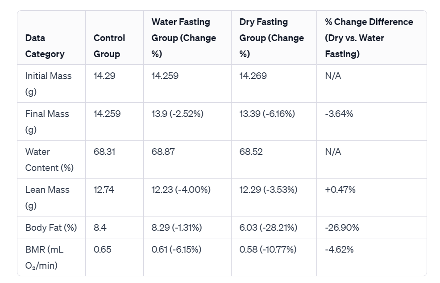Click the Data Category column header
This screenshot has height=283, width=440.
[x=45, y=46]
